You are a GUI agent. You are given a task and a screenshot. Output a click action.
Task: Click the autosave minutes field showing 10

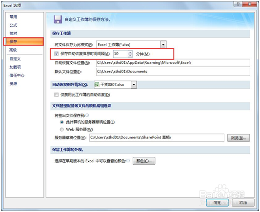tap(120, 54)
